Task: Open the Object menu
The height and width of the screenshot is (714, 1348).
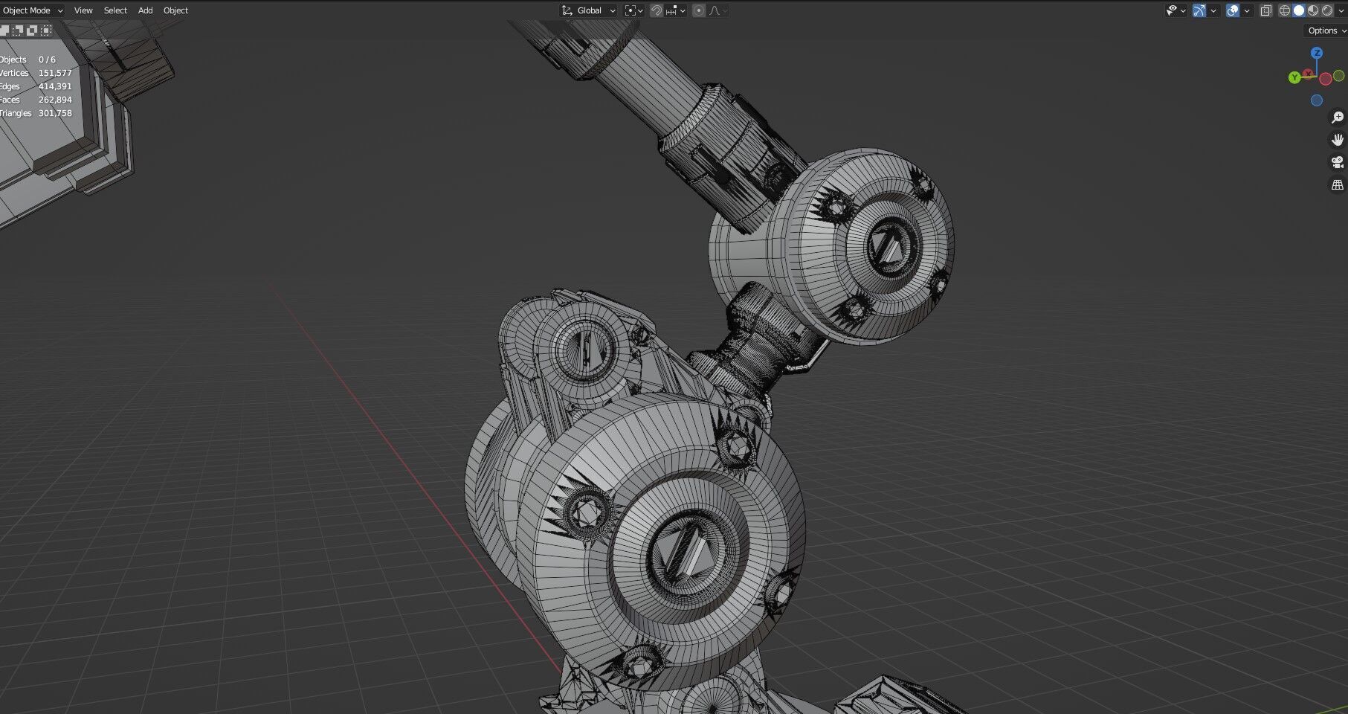Action: coord(176,10)
